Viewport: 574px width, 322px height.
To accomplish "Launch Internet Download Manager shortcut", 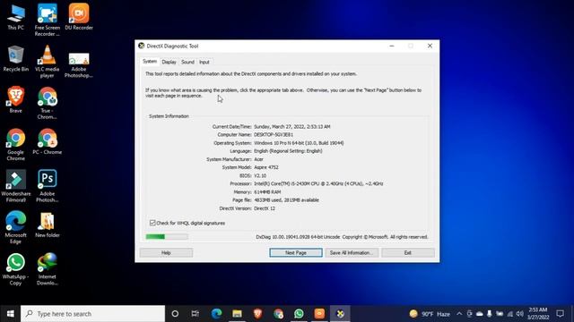I will [48, 269].
